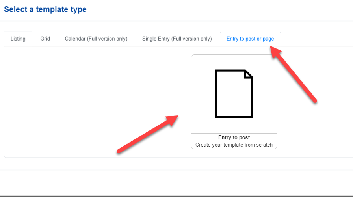The height and width of the screenshot is (197, 353).
Task: Open the Grid tab
Action: (x=45, y=39)
